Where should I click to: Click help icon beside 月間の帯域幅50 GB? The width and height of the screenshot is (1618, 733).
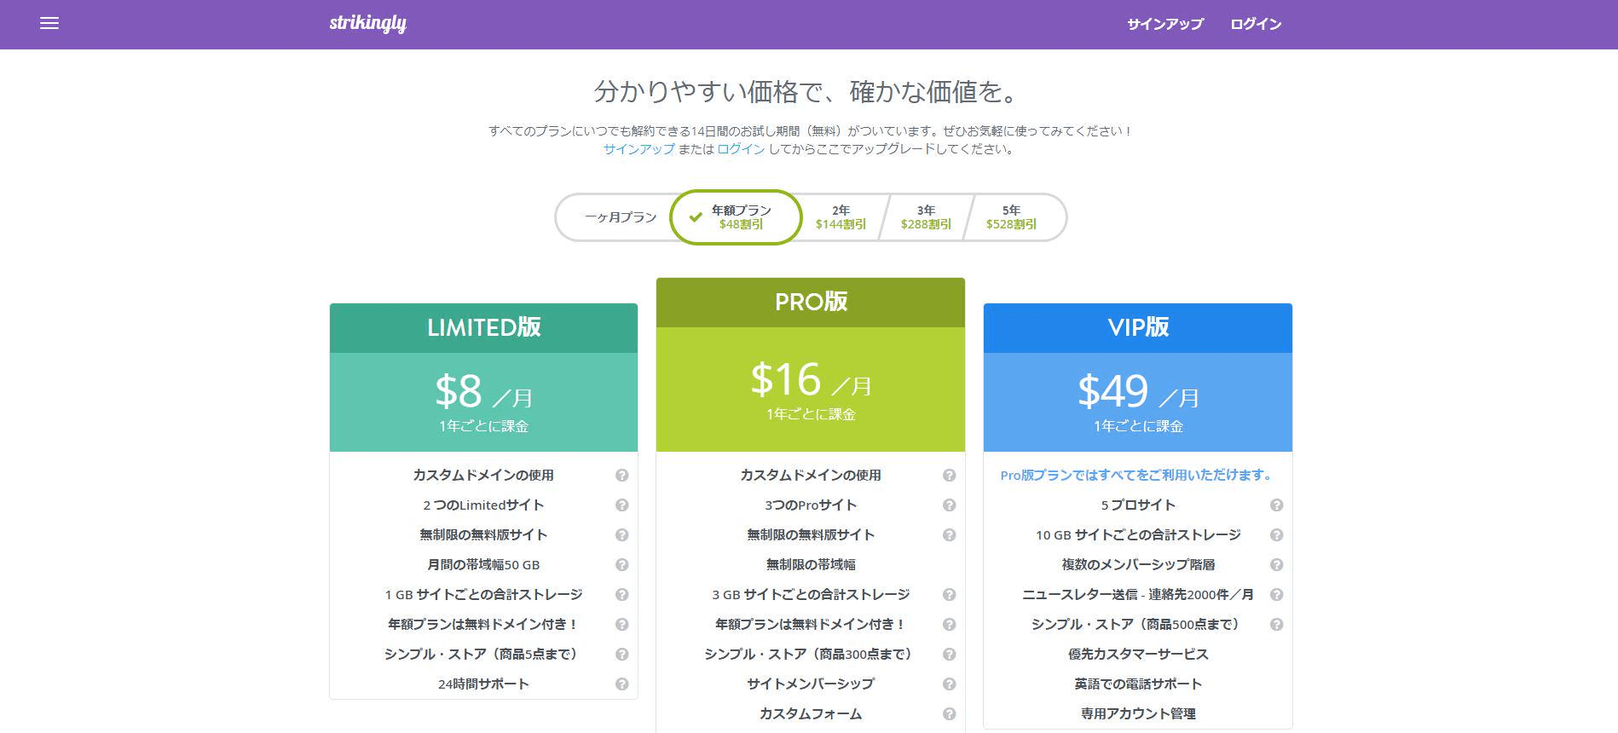622,565
